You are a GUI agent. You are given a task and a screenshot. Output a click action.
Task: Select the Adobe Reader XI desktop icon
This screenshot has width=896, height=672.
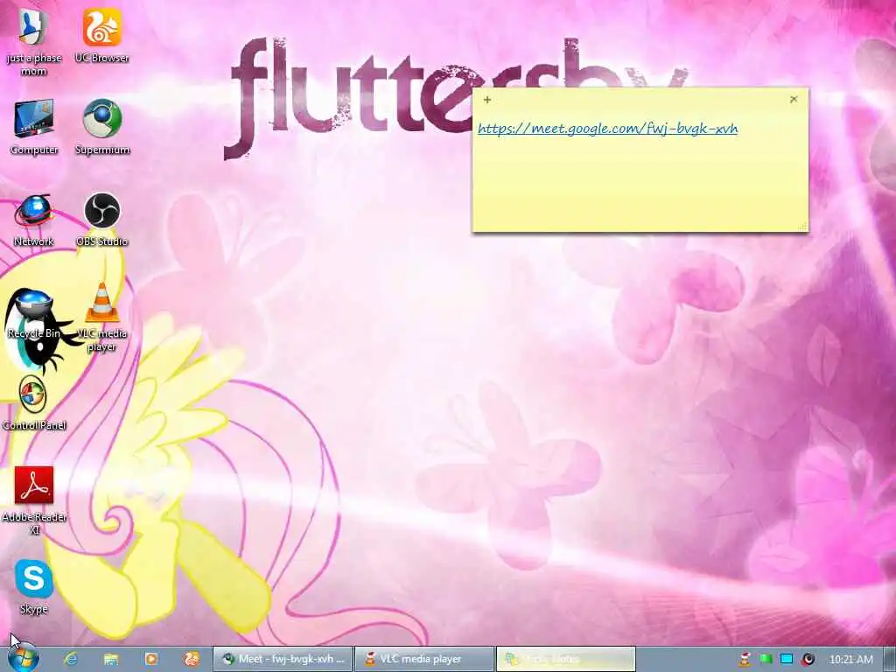tap(34, 500)
